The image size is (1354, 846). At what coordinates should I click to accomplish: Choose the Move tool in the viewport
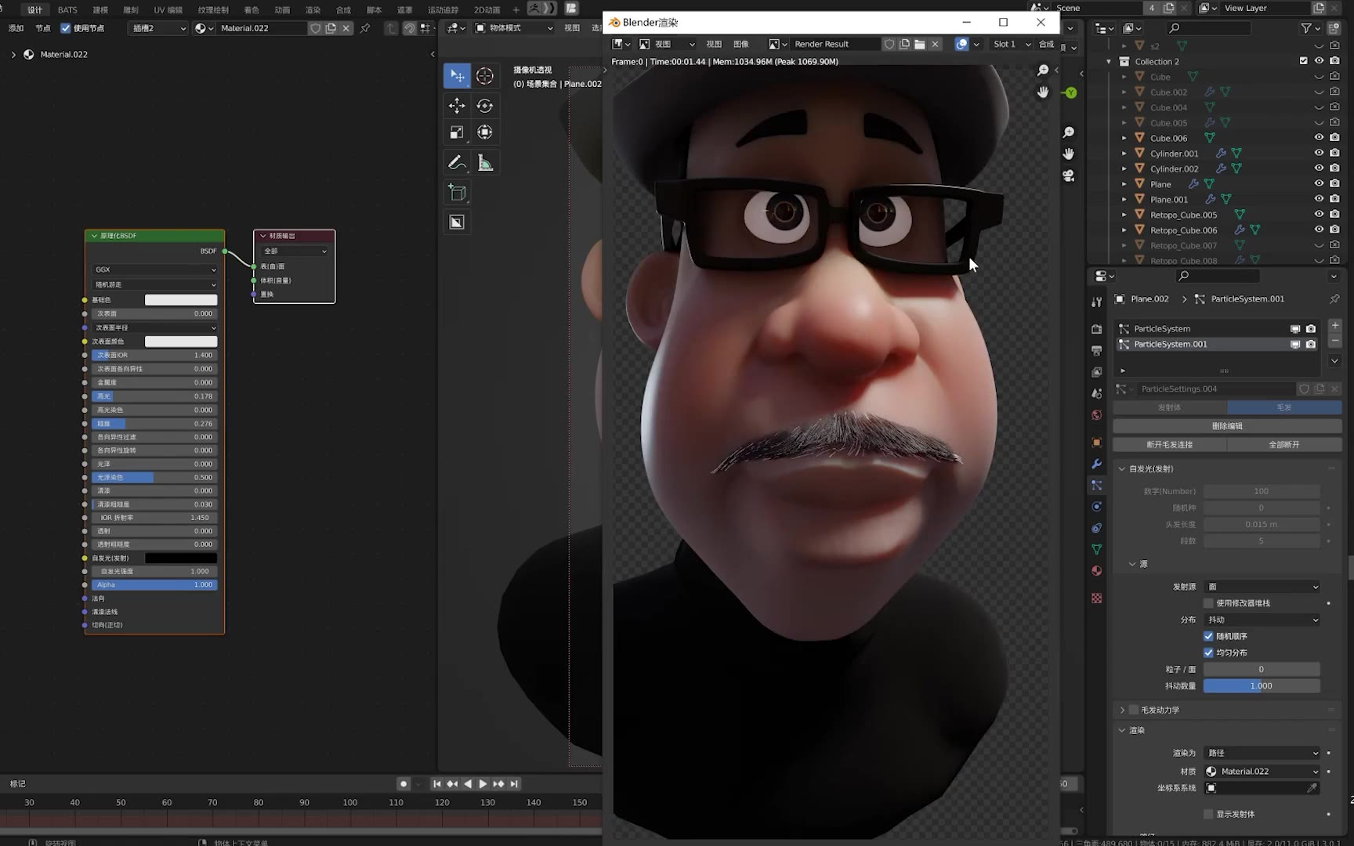click(x=457, y=105)
